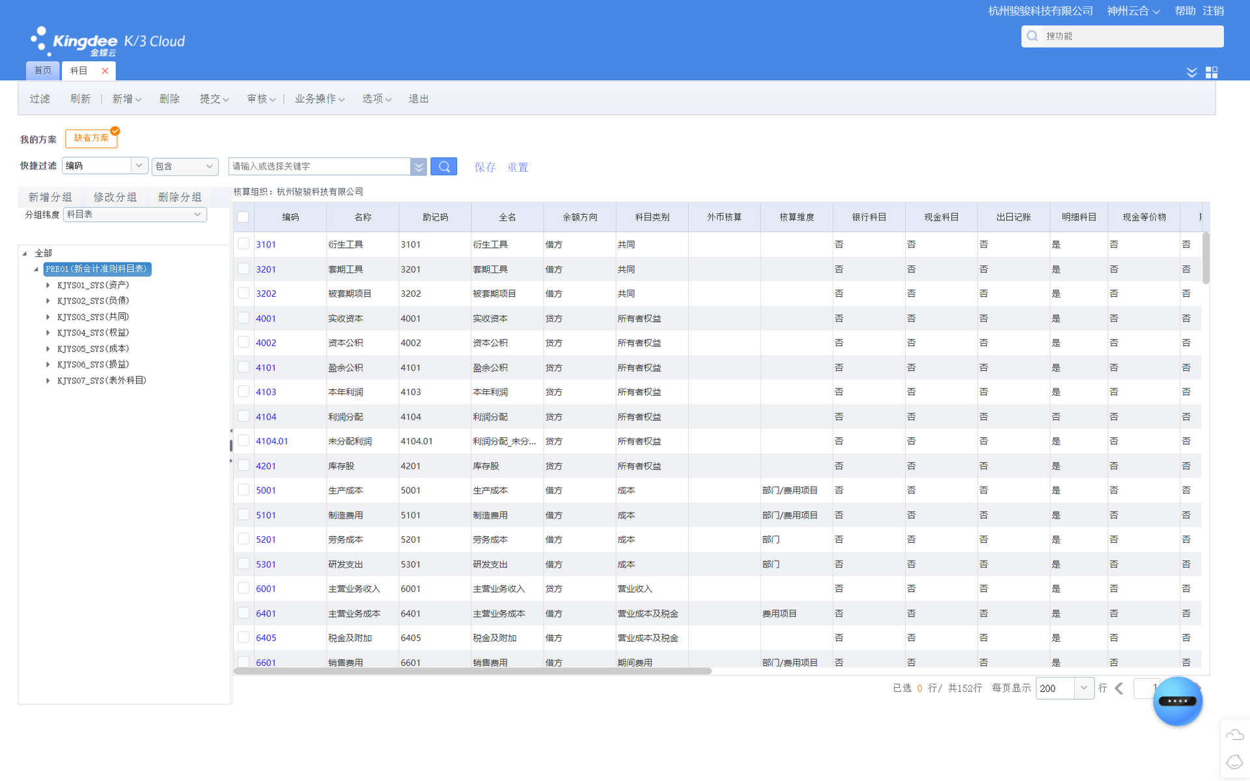The image size is (1250, 781).
Task: Open the 包含 condition dropdown
Action: 185,167
